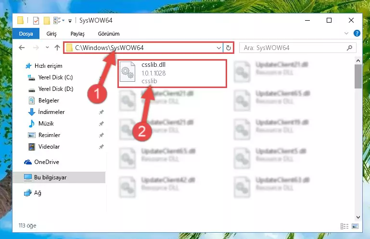The height and width of the screenshot is (239, 370).
Task: Click the vertical scrollbar thumb
Action: (x=358, y=76)
